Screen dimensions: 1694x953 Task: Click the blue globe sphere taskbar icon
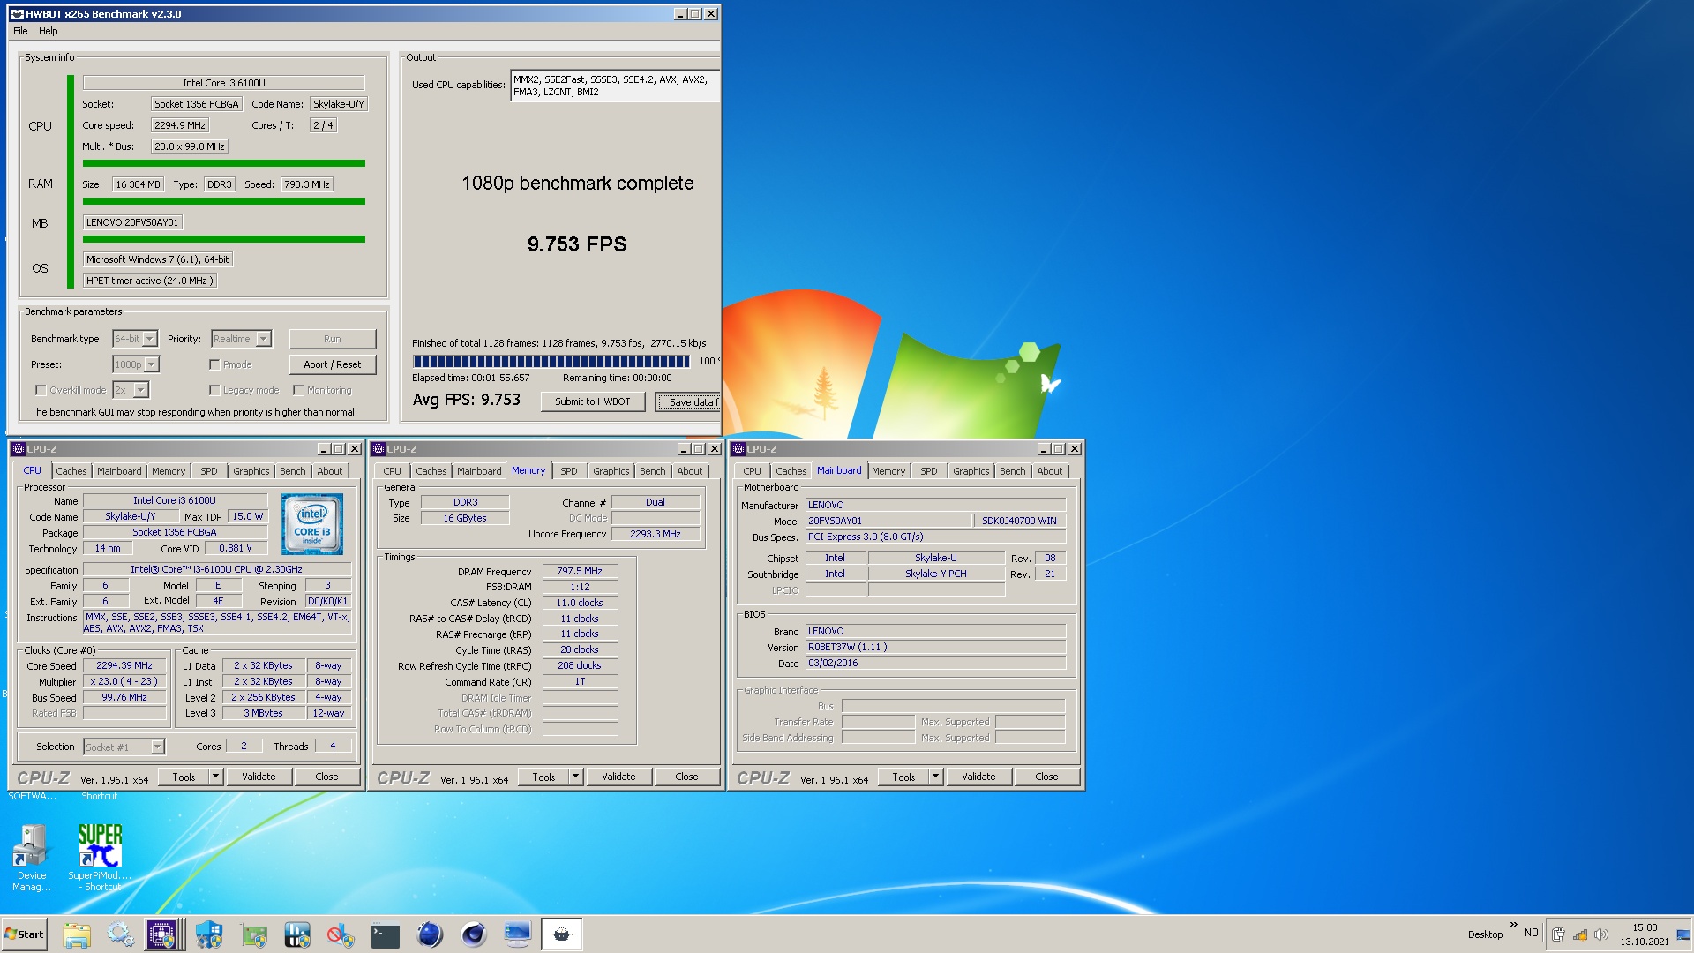(x=430, y=934)
